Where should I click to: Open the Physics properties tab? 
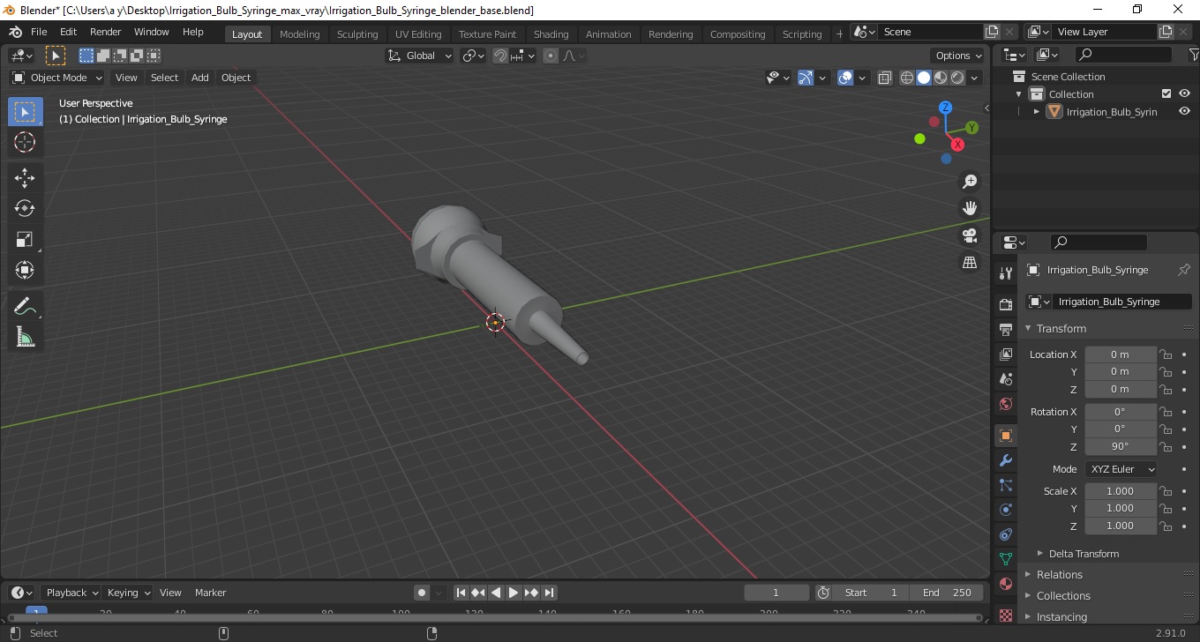(1005, 510)
